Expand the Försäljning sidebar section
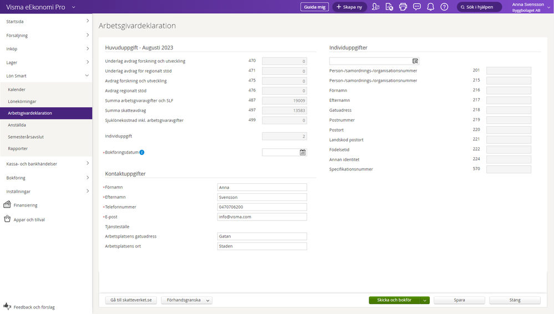 tap(88, 35)
